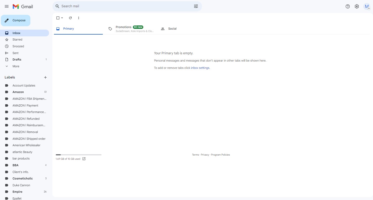Click the Empire label tag icon
Screen dimensions: 373x200
tap(7, 192)
